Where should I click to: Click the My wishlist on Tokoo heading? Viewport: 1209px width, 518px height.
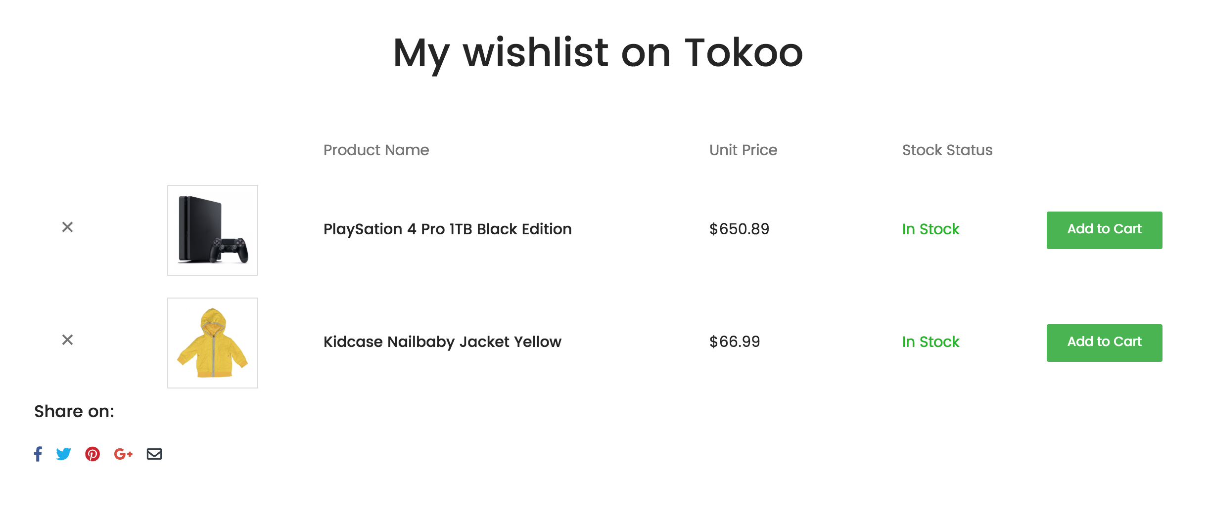coord(598,53)
